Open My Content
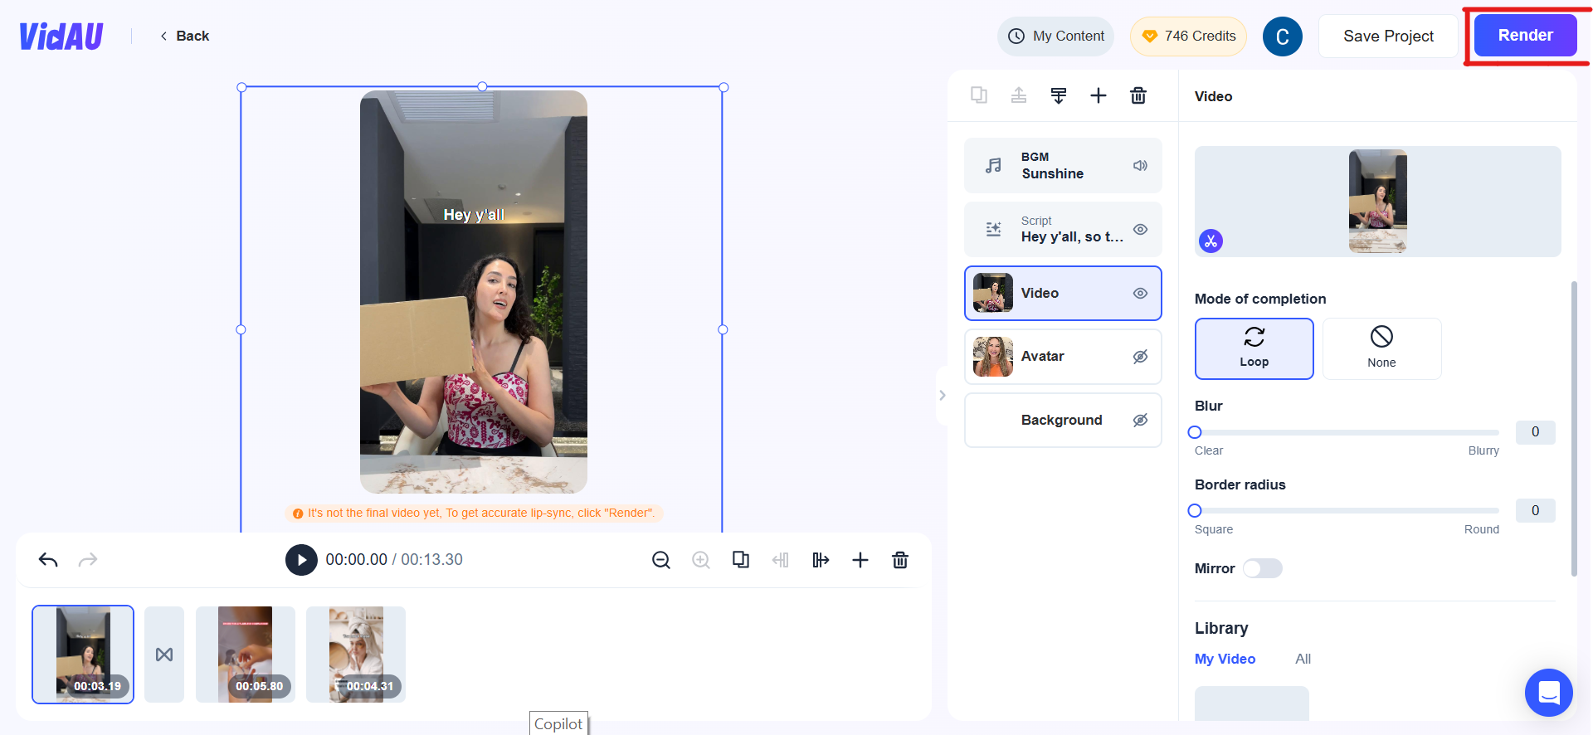1593x735 pixels. 1055,37
